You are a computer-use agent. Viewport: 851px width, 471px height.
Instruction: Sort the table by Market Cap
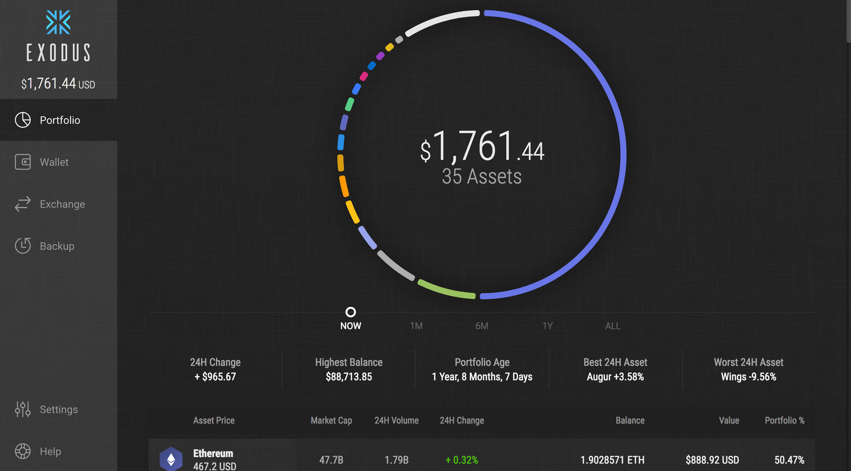pos(331,420)
